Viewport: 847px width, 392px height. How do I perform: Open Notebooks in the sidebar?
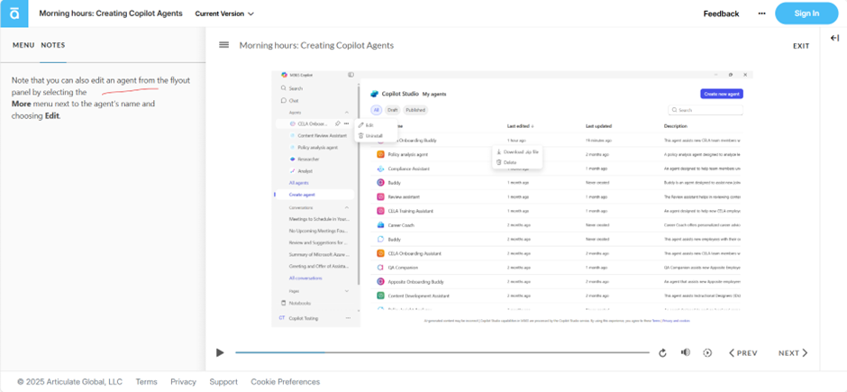click(x=296, y=304)
